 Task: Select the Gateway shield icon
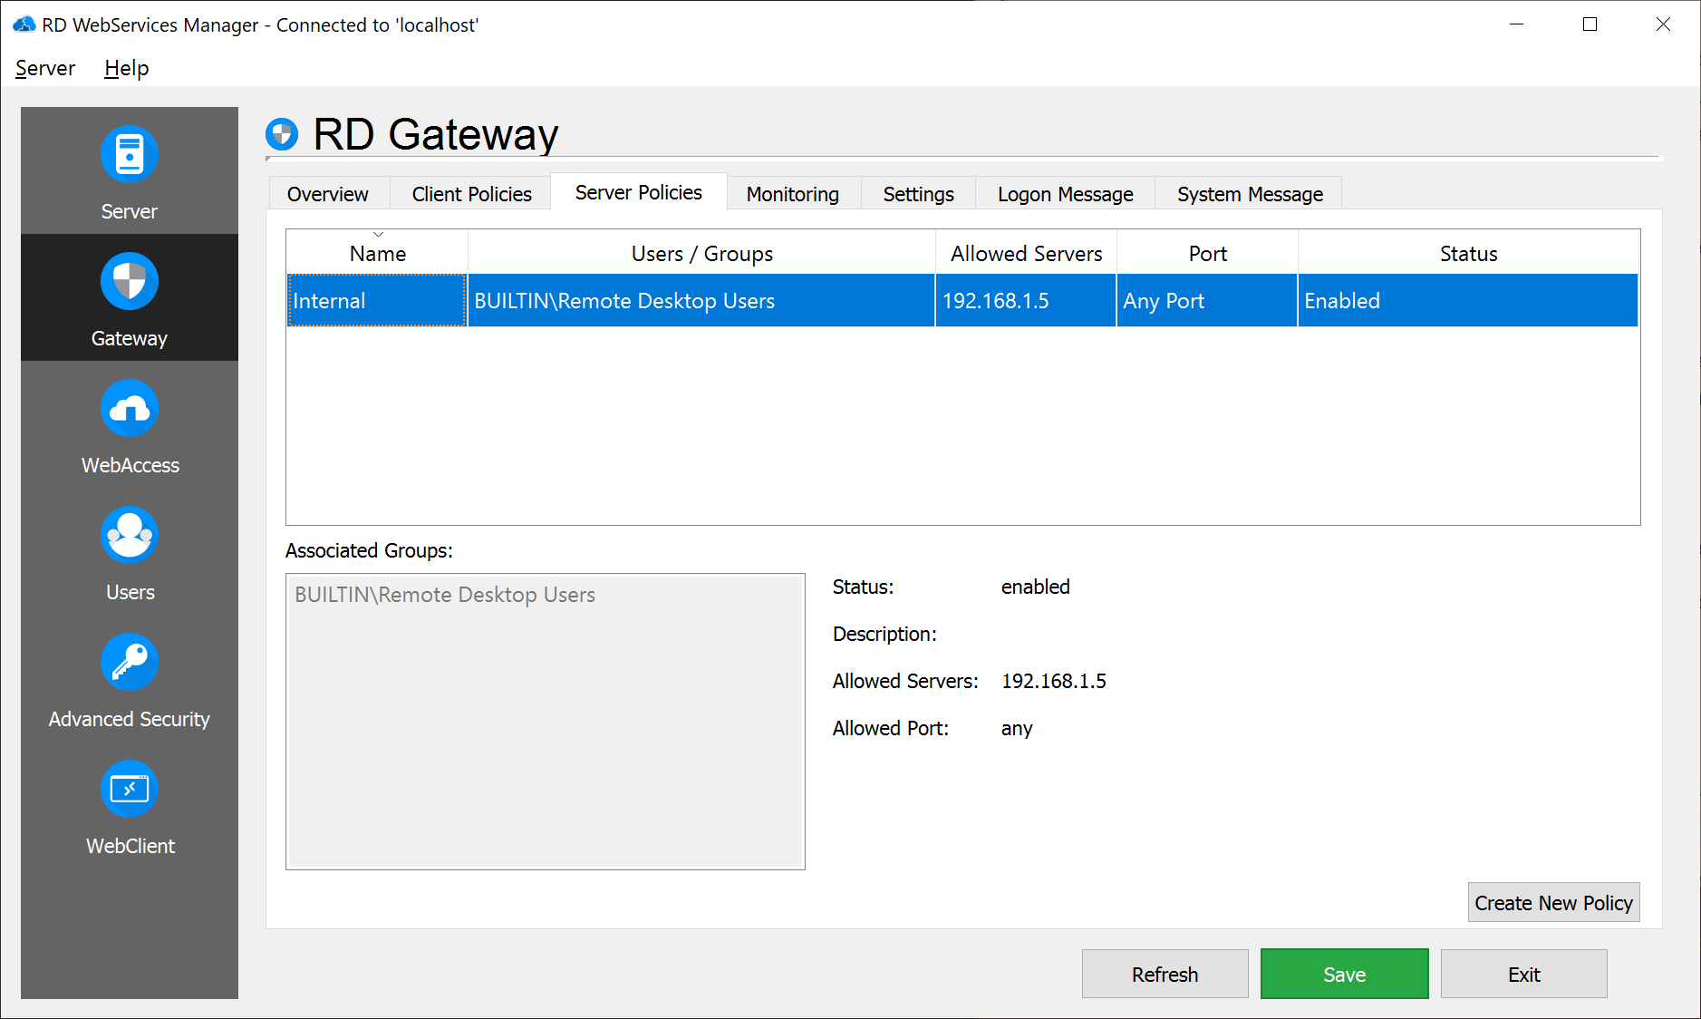pos(130,281)
